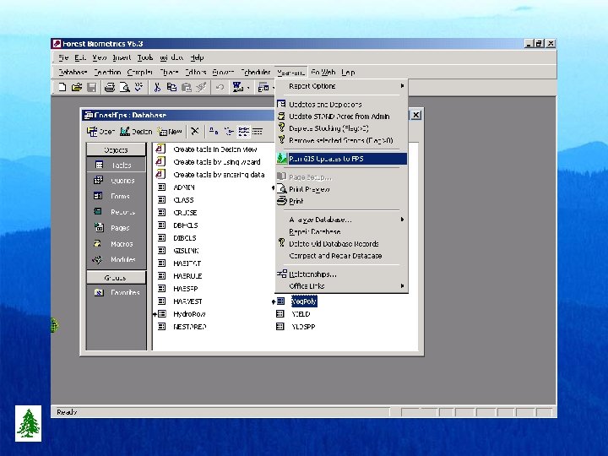
Task: Click the Print Preview toolbar icon
Action: point(124,87)
